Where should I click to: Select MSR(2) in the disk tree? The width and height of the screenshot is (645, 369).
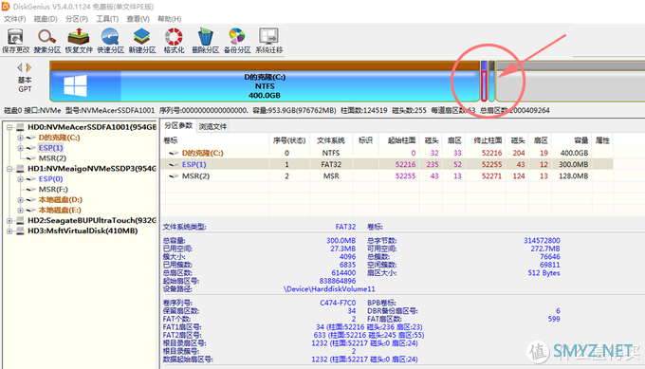pyautogui.click(x=52, y=158)
